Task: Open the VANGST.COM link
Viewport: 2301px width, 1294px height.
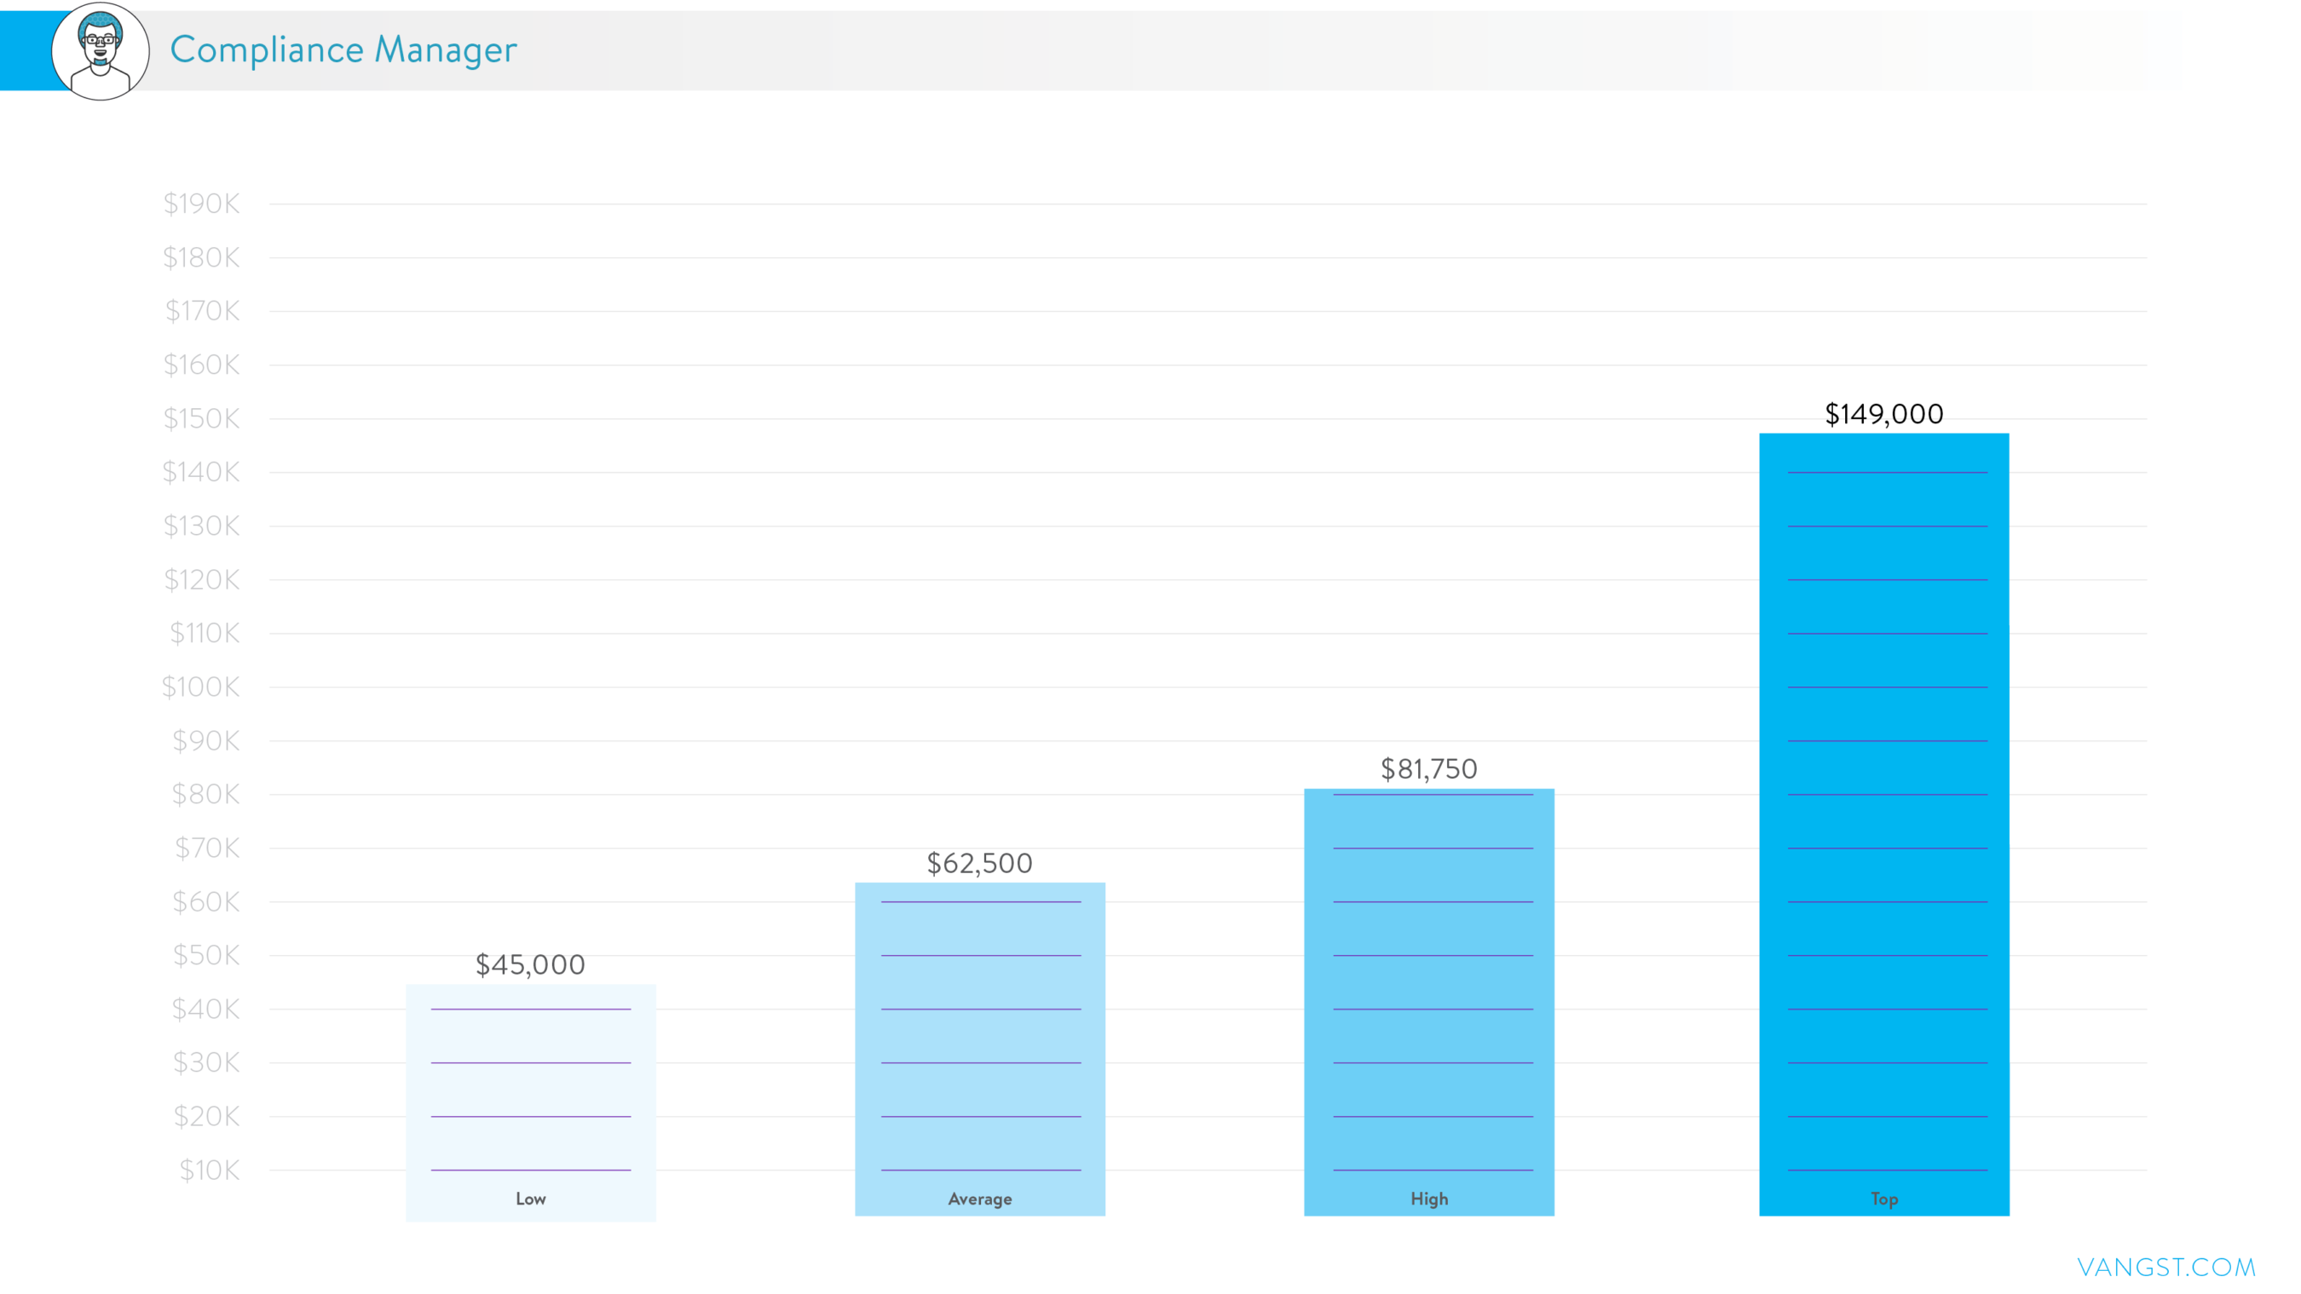Action: pyautogui.click(x=2165, y=1267)
